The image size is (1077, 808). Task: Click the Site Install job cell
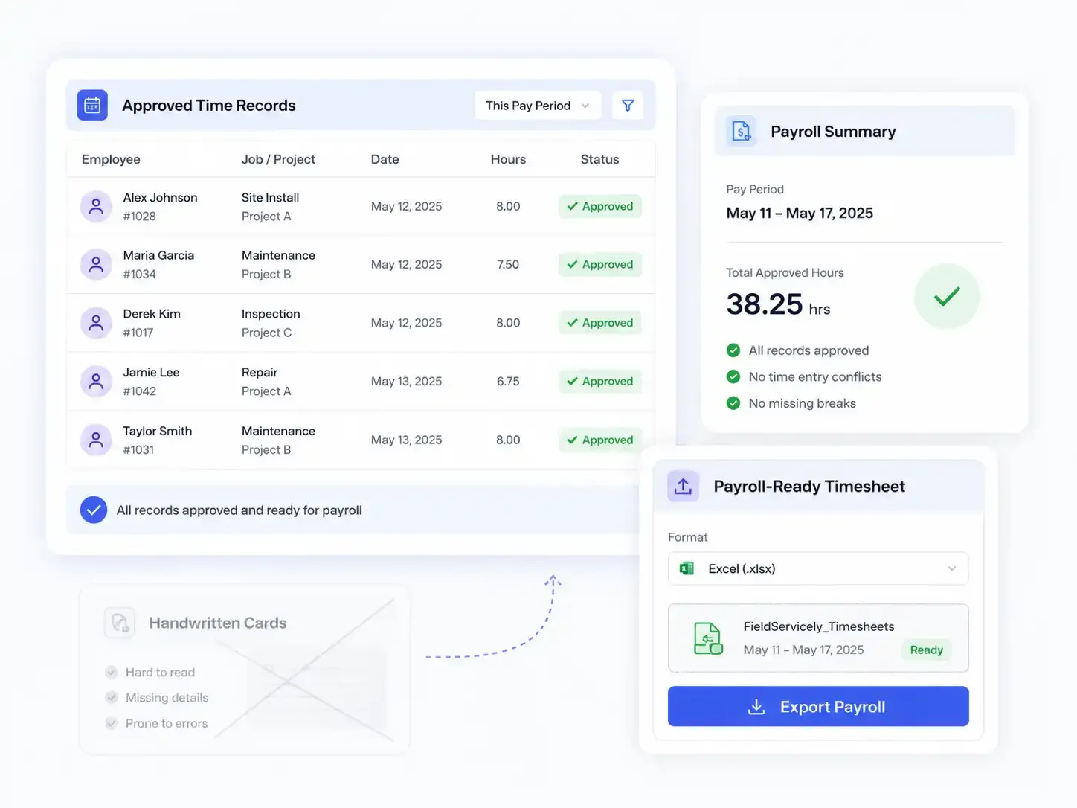(x=270, y=207)
